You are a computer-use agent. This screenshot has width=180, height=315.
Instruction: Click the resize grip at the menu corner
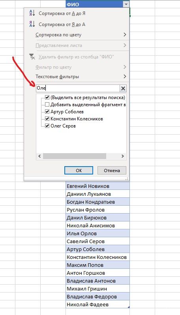pyautogui.click(x=127, y=178)
